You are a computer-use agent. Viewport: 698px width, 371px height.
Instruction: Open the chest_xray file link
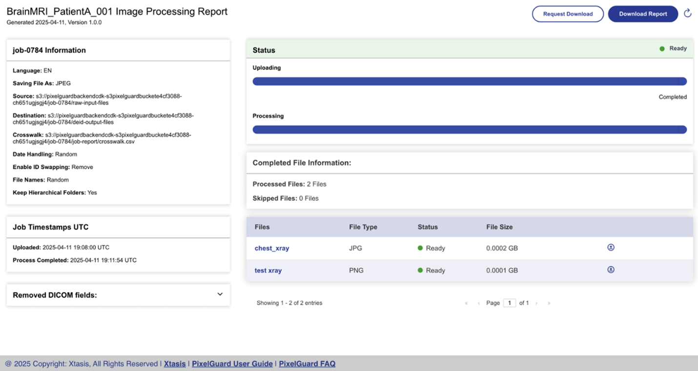[x=272, y=248]
